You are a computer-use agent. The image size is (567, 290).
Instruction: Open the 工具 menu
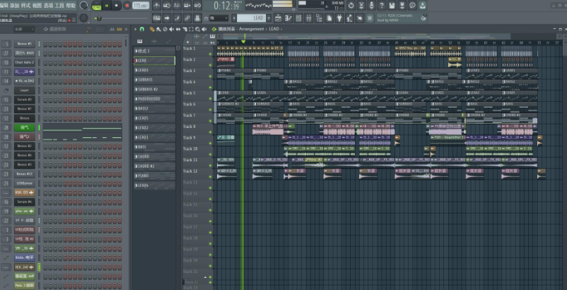tap(59, 5)
